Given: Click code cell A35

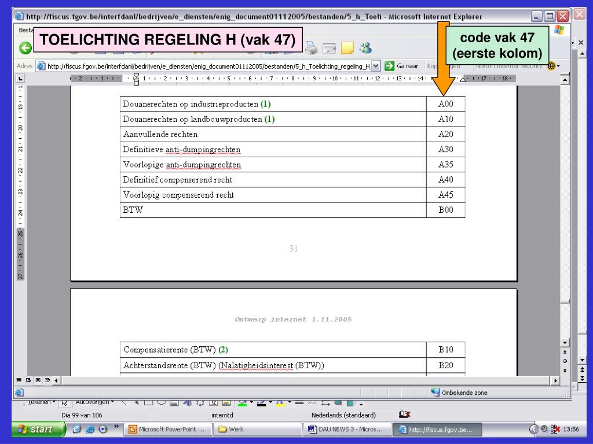Looking at the screenshot, I should point(445,165).
